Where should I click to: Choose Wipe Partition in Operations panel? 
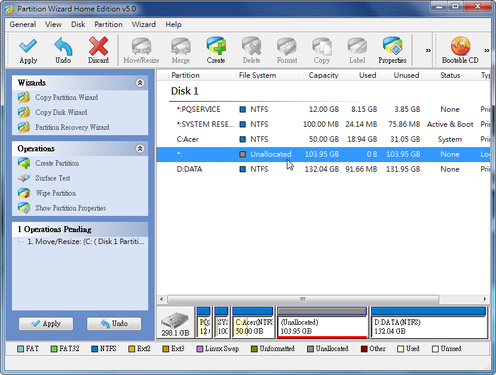[x=56, y=193]
